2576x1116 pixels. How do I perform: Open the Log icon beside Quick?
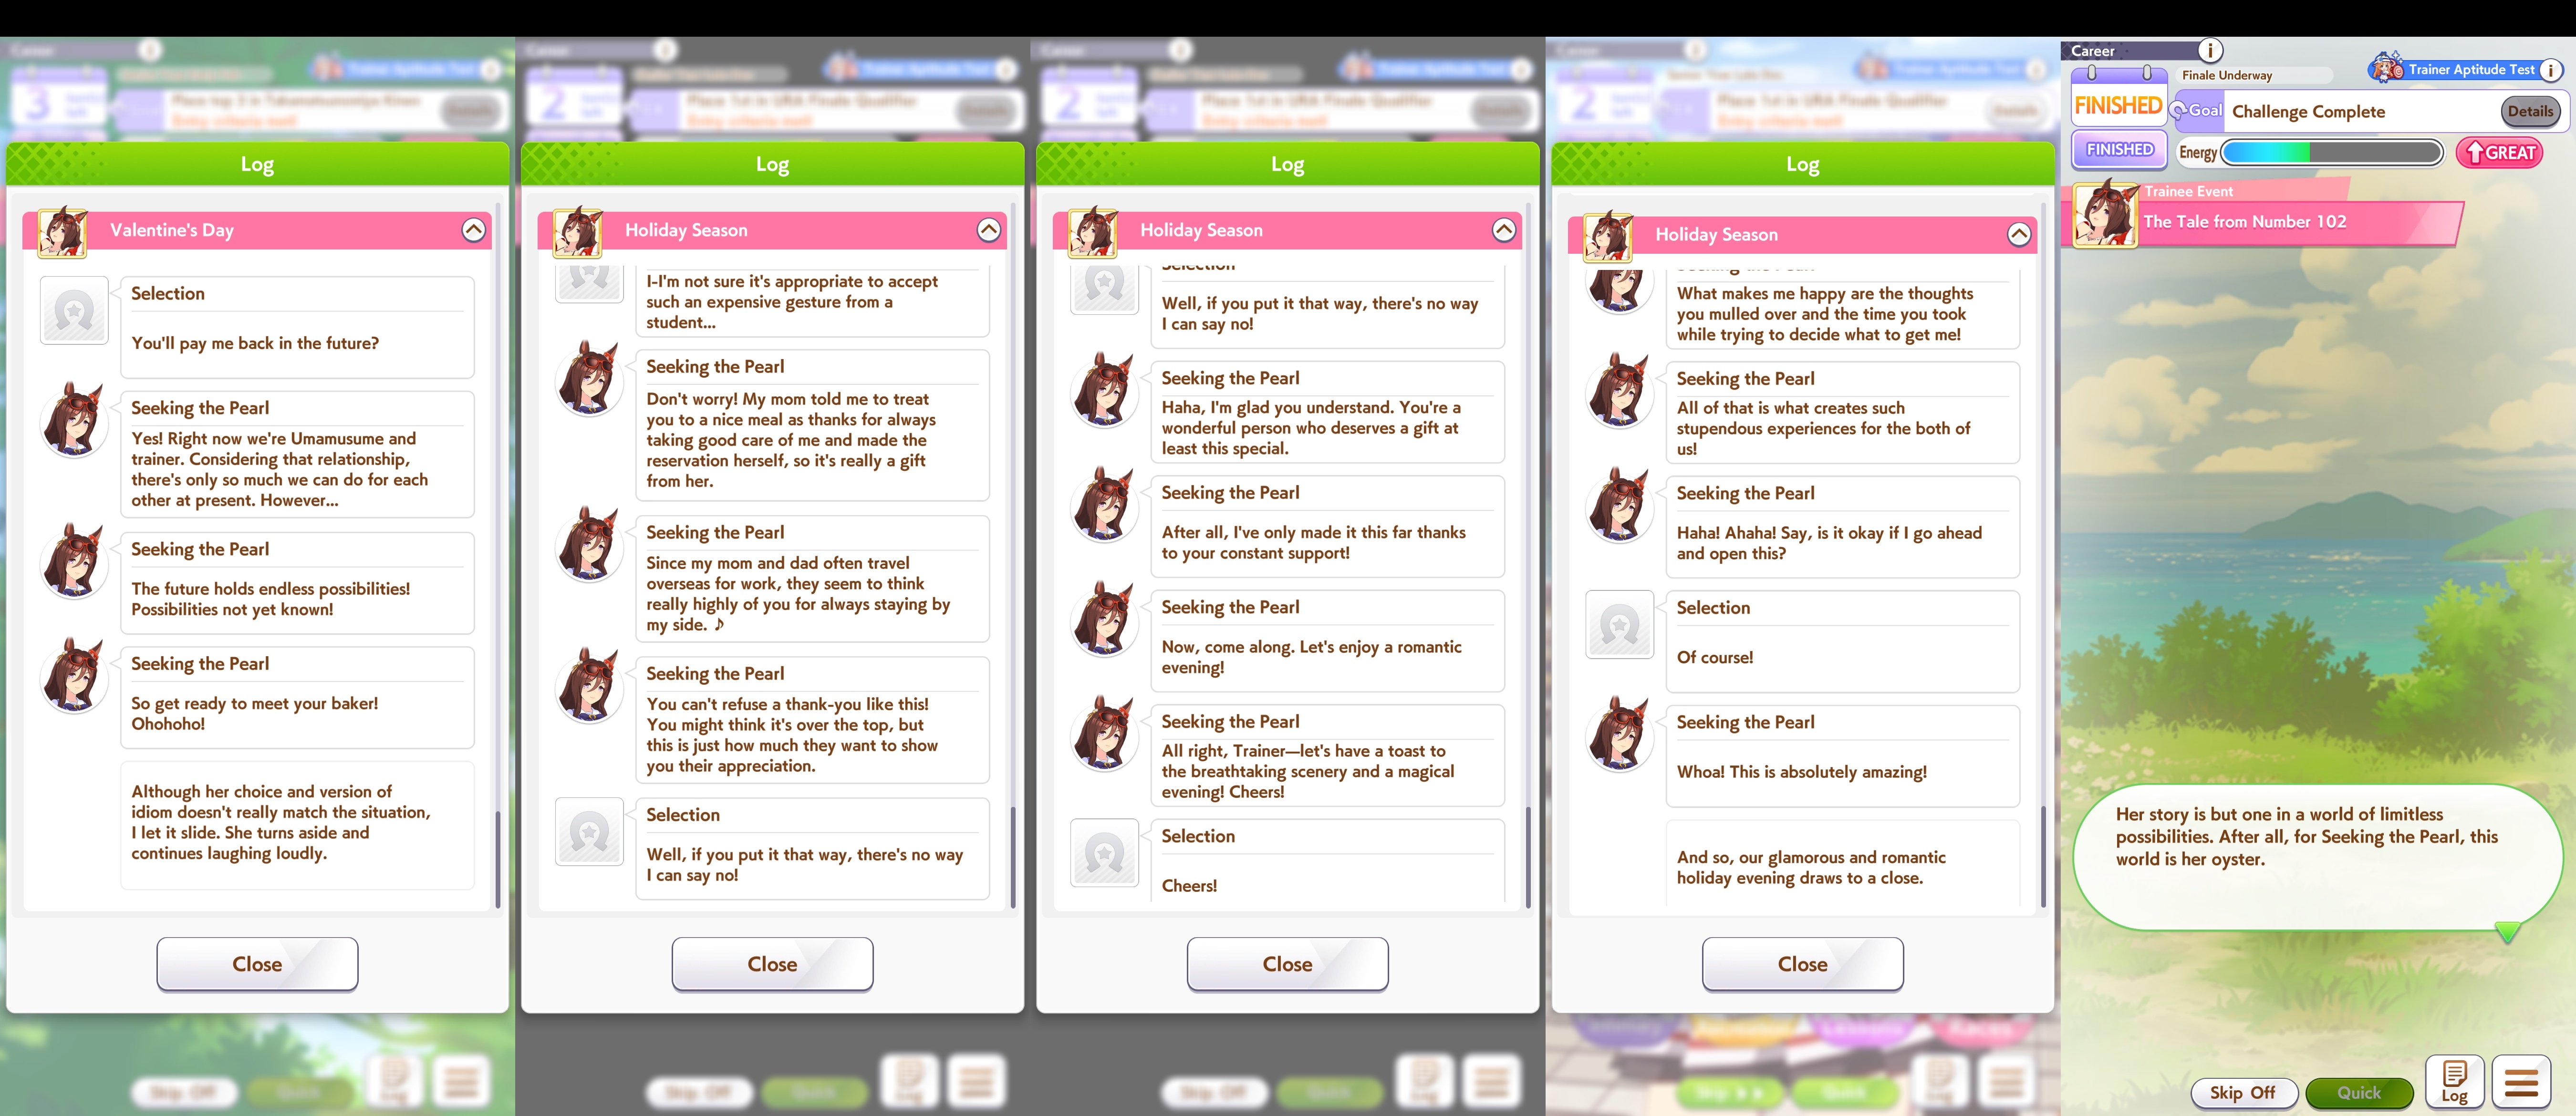[2454, 1082]
